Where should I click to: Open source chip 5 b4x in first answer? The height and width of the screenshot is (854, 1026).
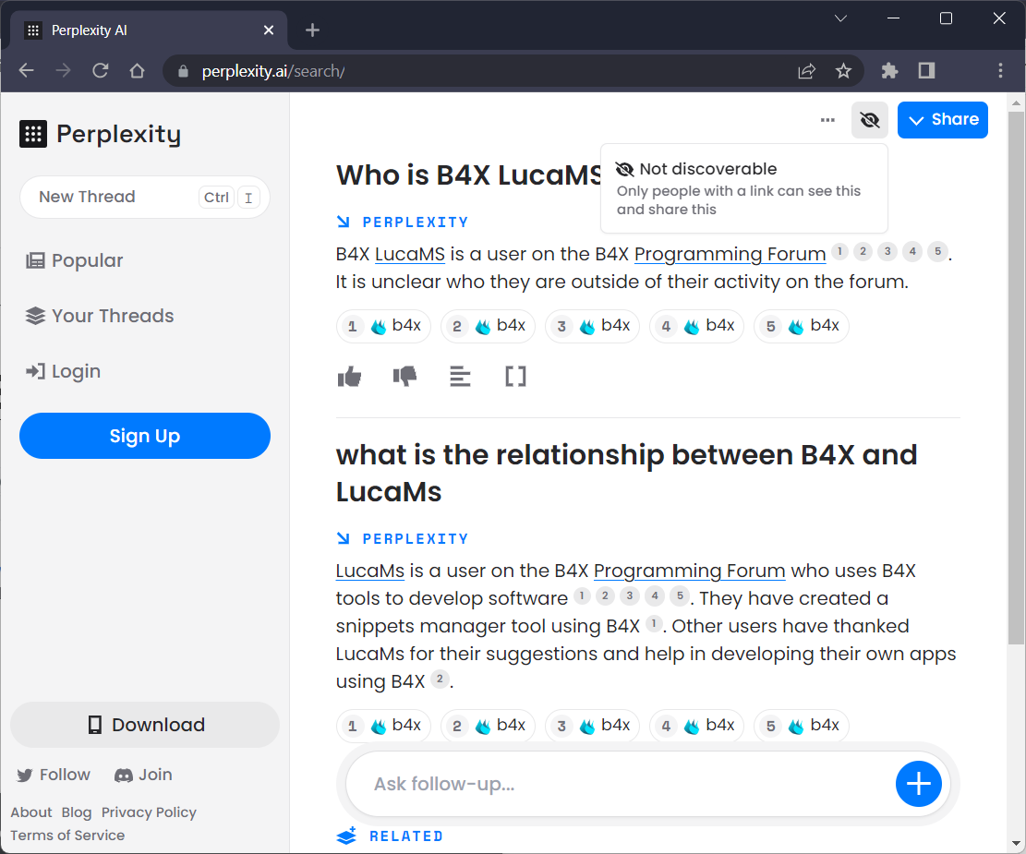(x=802, y=326)
